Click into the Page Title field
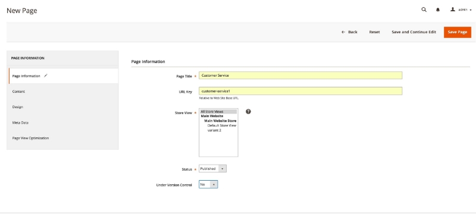Image resolution: width=476 pixels, height=214 pixels. coord(300,75)
